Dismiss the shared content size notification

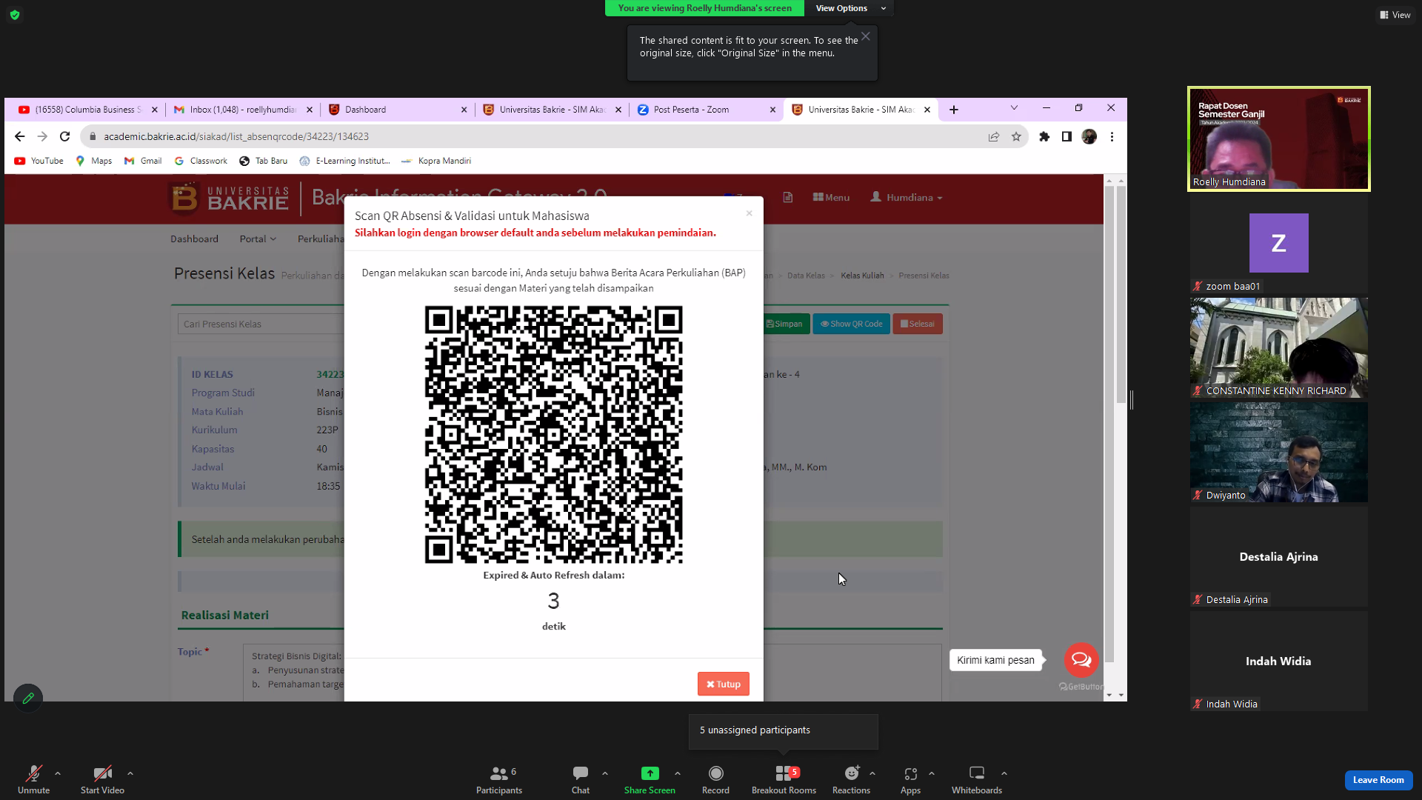coord(865,36)
